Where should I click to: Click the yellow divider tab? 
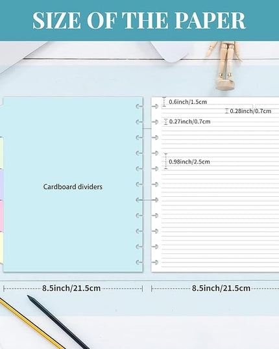click(1, 248)
